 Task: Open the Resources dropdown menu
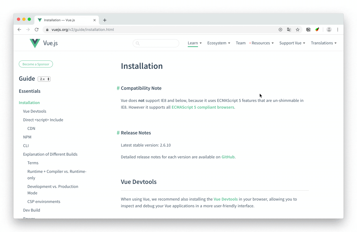(262, 43)
